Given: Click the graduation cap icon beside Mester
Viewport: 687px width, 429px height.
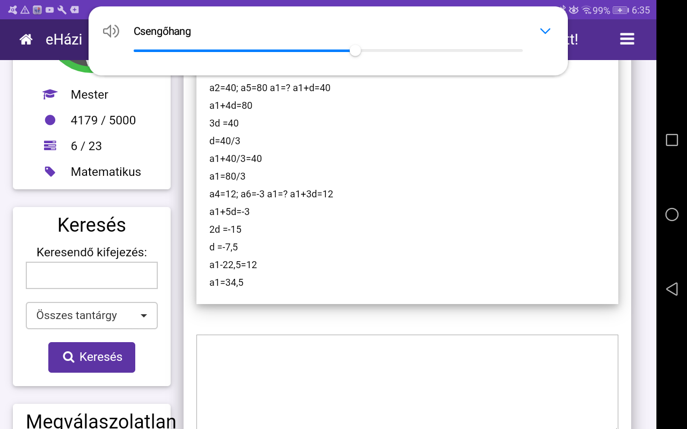Looking at the screenshot, I should coord(50,95).
